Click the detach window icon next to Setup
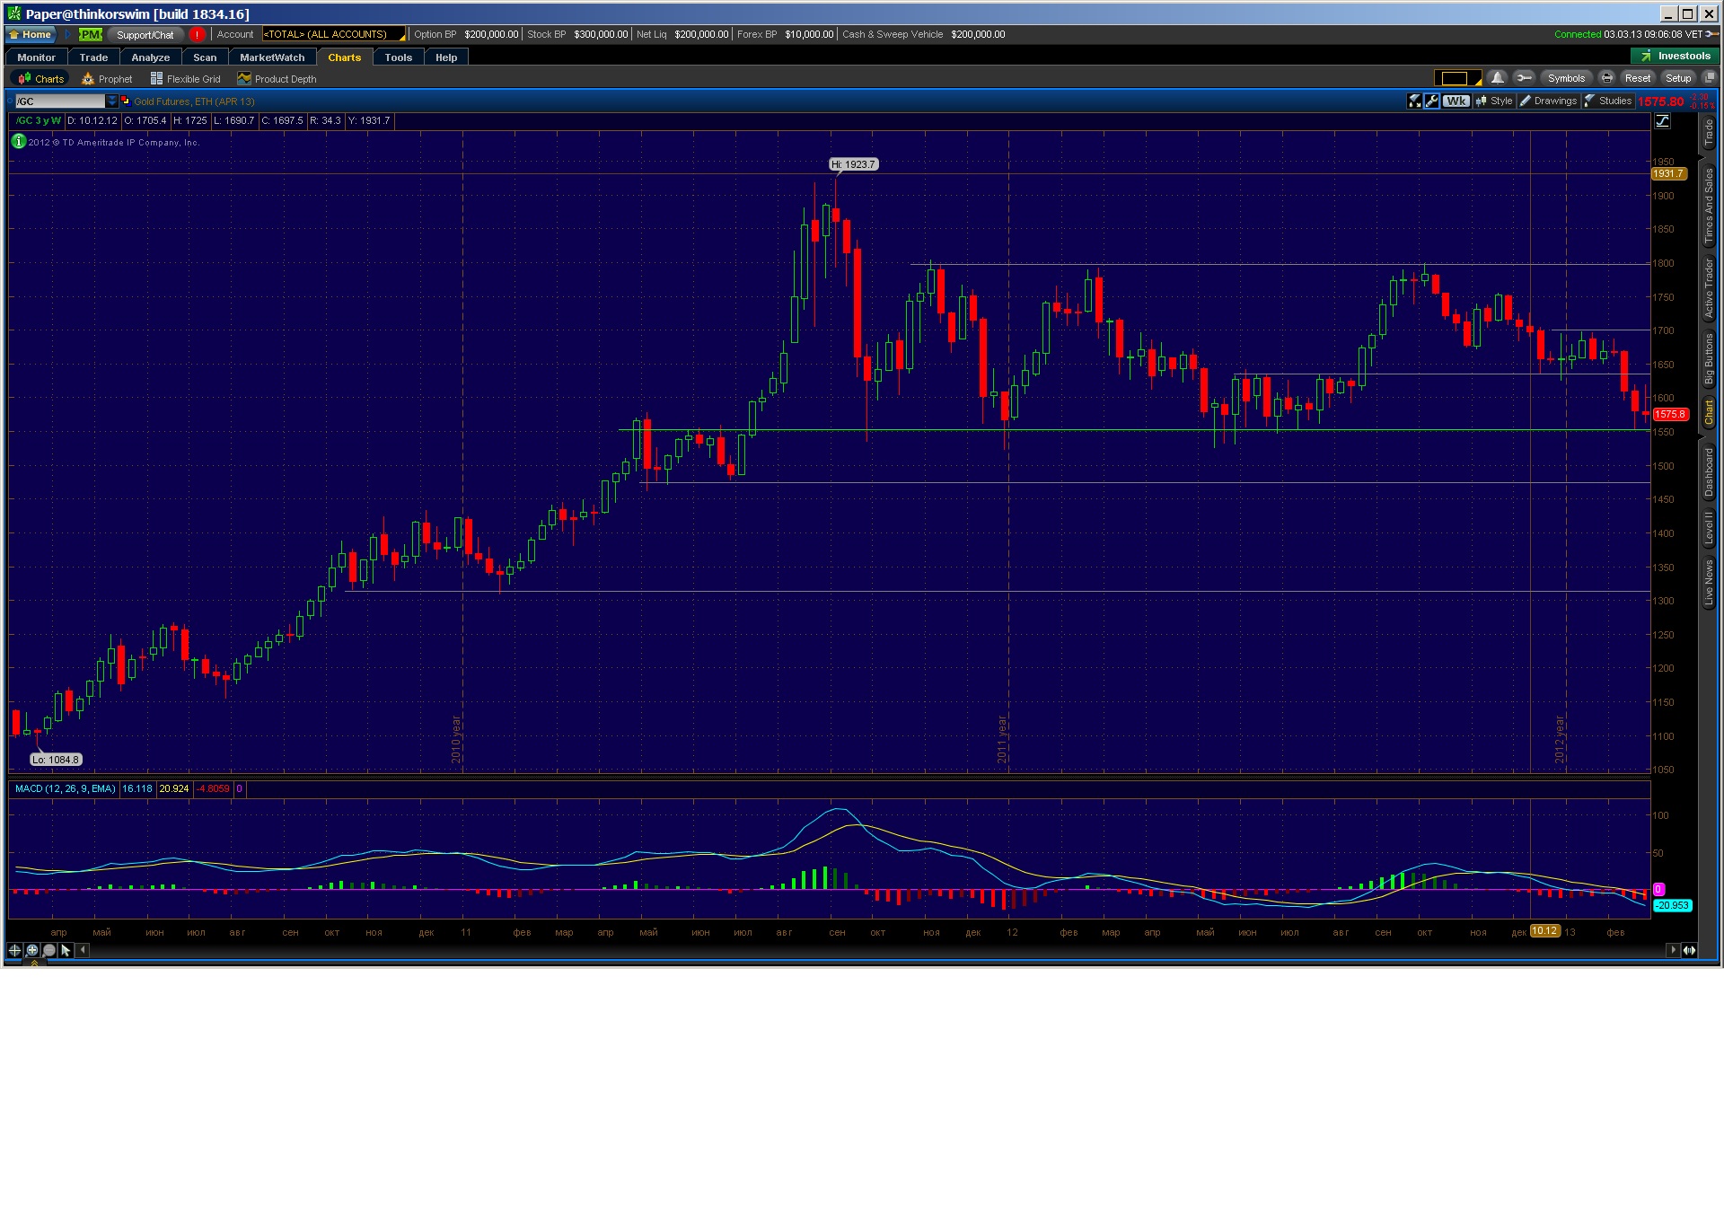This screenshot has height=1232, width=1724. (1710, 78)
